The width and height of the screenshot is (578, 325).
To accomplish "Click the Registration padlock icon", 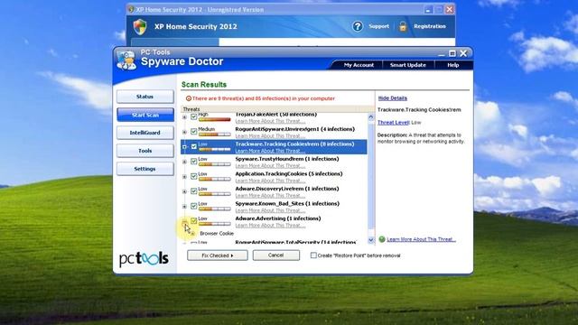I will (x=403, y=26).
